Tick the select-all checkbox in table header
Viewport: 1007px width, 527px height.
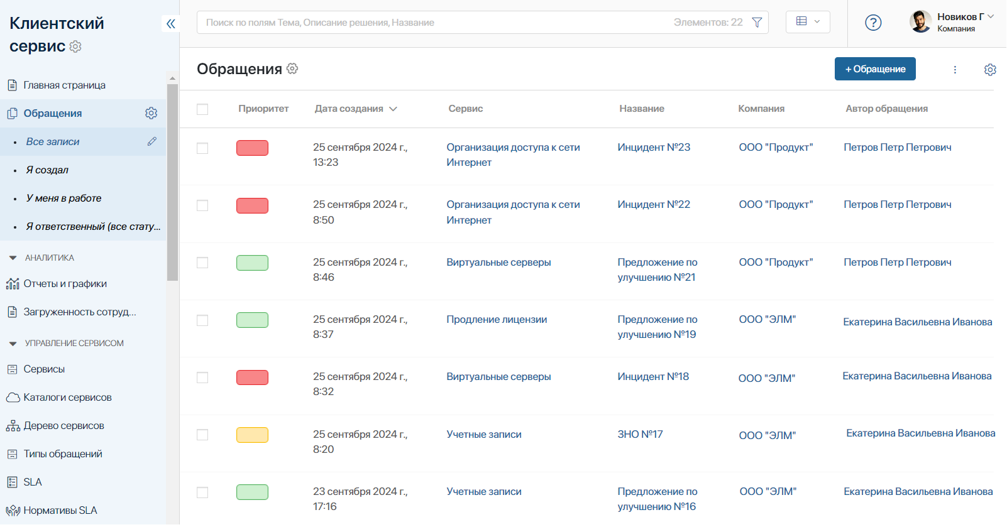click(202, 109)
